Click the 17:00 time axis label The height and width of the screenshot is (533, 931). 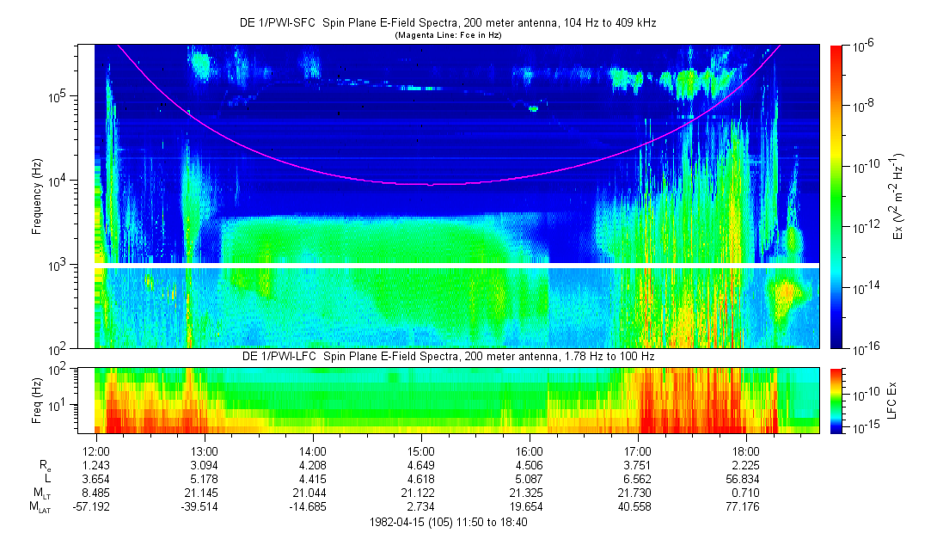[x=637, y=451]
